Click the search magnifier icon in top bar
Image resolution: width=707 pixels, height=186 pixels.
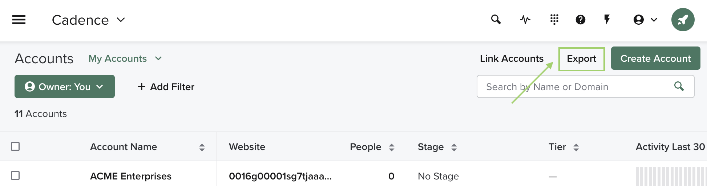point(496,20)
